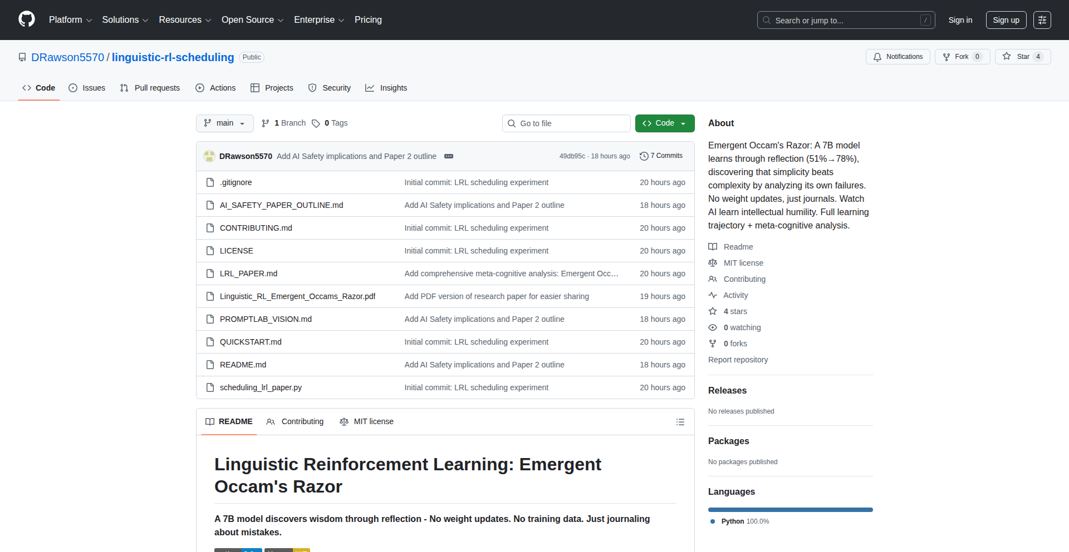1069x552 pixels.
Task: Click the bell Notifications button
Action: click(x=898, y=57)
